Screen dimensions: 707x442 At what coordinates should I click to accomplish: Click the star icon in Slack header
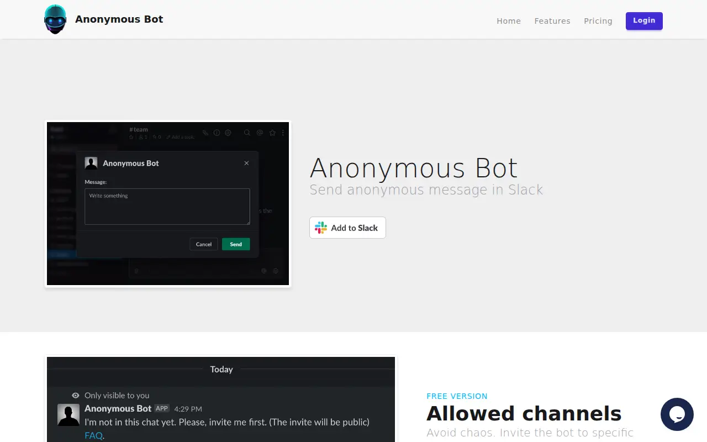(272, 133)
